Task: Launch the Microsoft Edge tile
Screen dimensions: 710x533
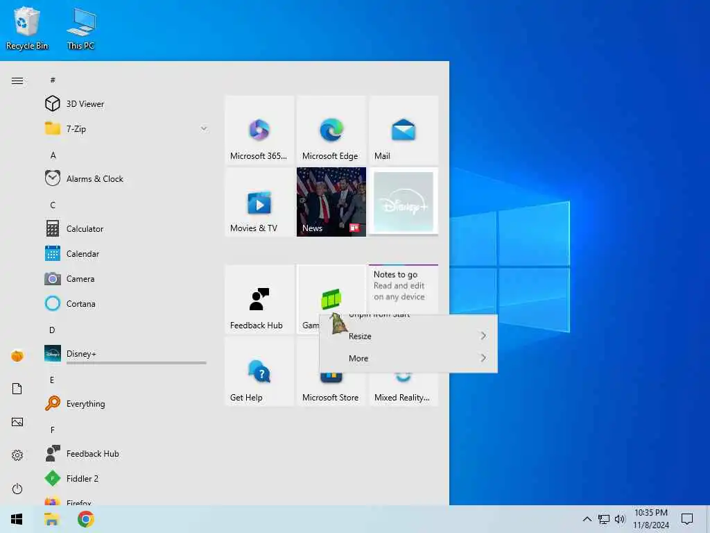Action: [x=331, y=130]
